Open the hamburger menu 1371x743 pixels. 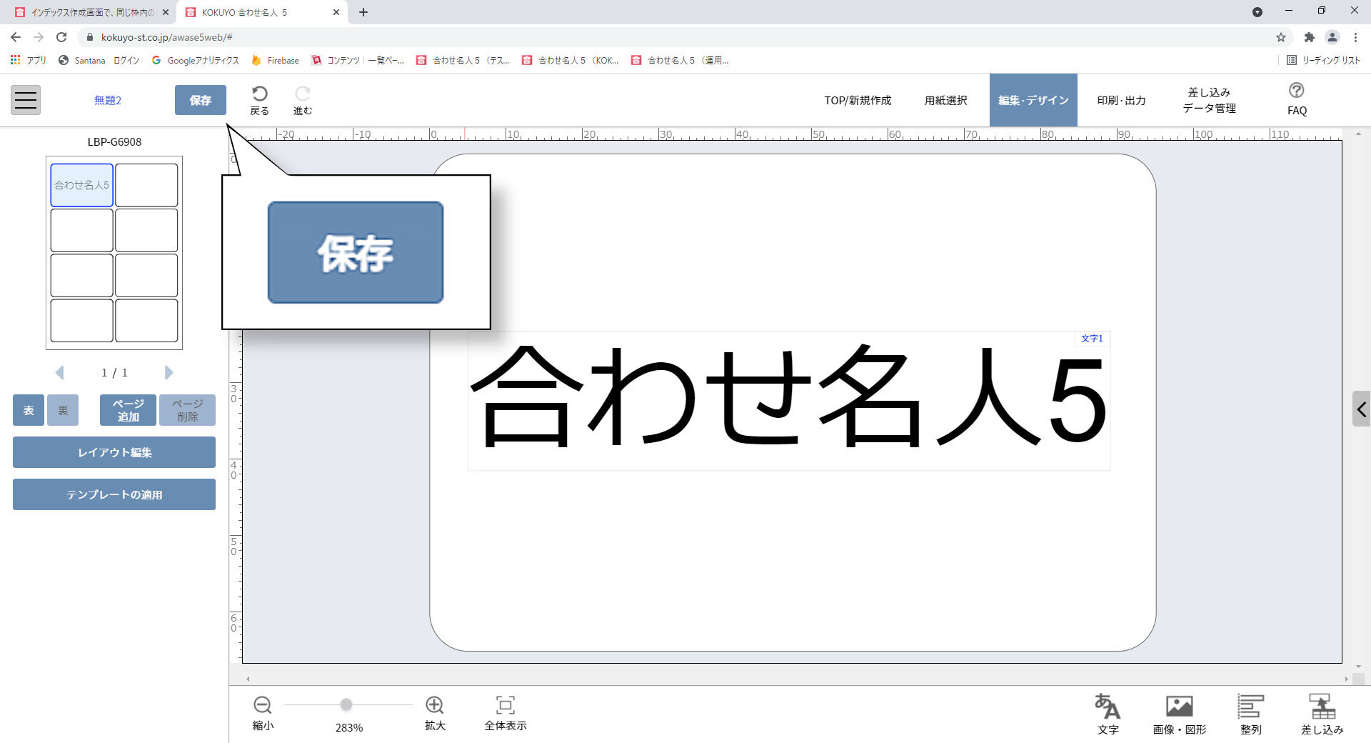(x=25, y=99)
